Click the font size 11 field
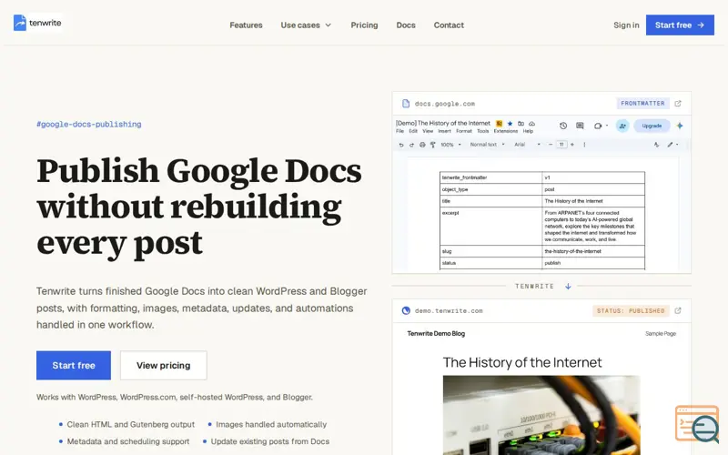Viewport: 728px width, 455px height. [561, 145]
